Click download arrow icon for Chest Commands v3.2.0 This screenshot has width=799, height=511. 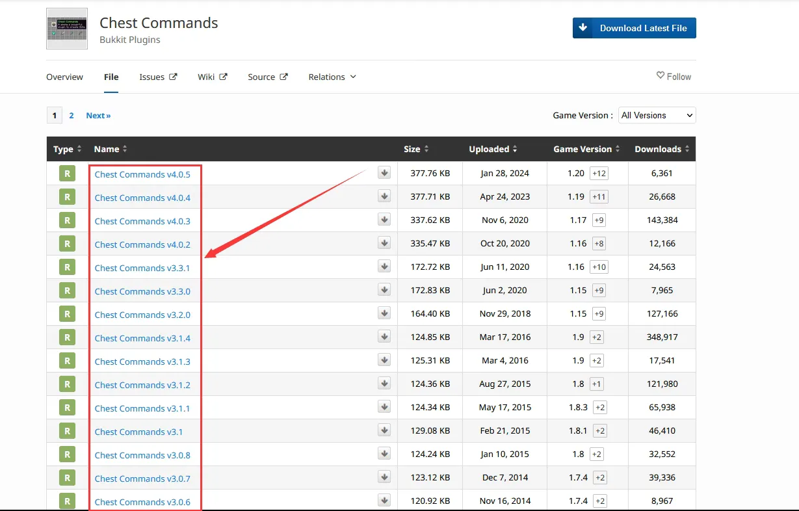click(x=384, y=313)
